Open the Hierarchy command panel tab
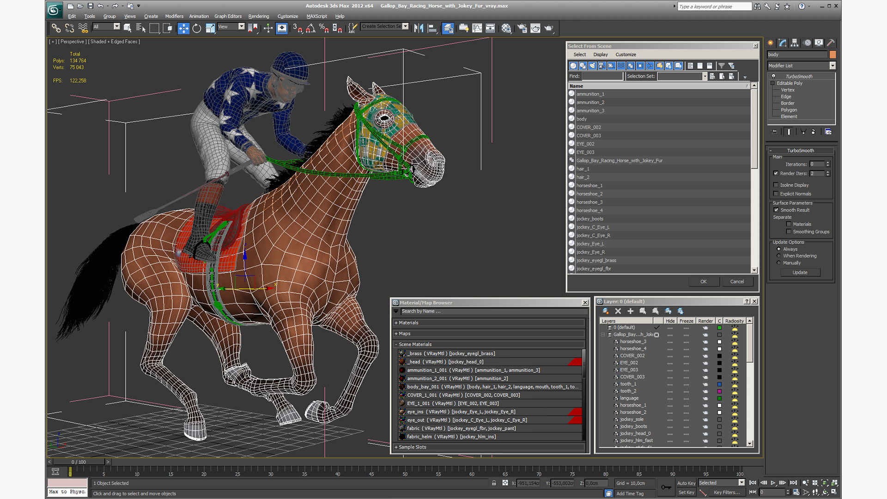The height and width of the screenshot is (499, 887). click(795, 43)
